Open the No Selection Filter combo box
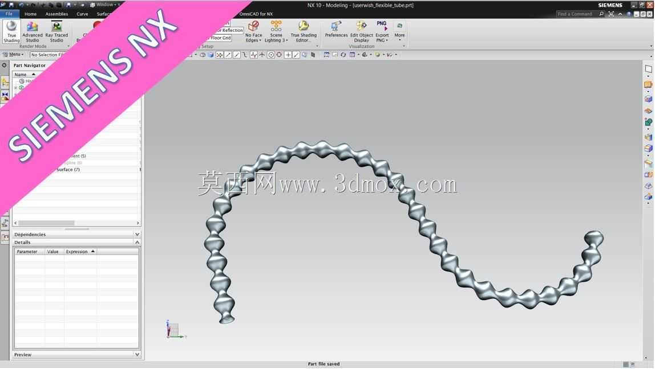The width and height of the screenshot is (655, 369). point(47,55)
